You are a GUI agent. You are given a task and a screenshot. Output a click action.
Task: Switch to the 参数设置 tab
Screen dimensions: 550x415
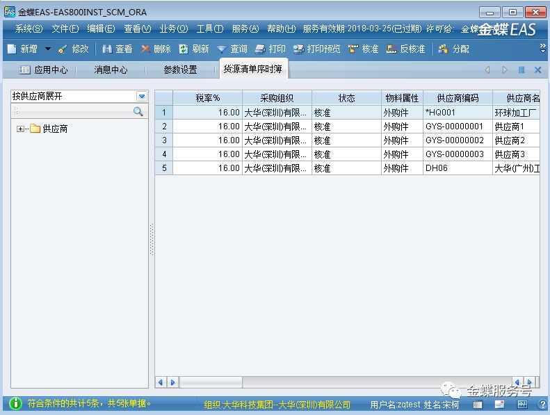click(180, 70)
